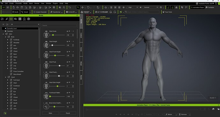Screen dimensions: 220x117
Task: Click the Face Tools button
Action: (167, 12)
